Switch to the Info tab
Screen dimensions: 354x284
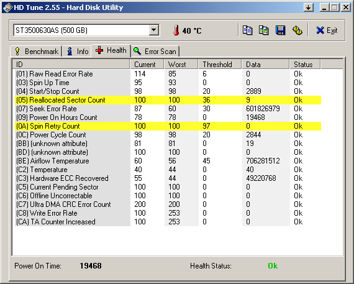[77, 52]
